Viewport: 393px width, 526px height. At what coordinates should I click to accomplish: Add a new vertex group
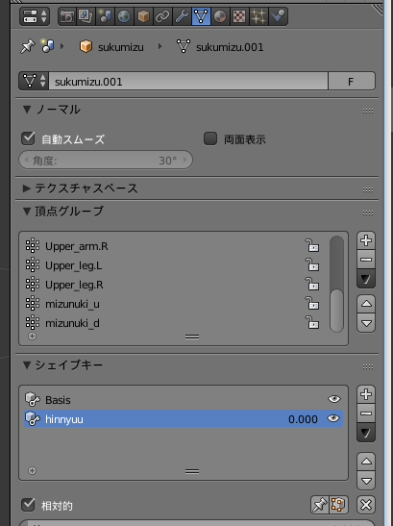click(366, 240)
